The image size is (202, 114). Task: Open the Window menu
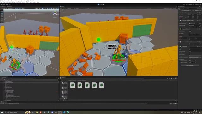(34, 3)
